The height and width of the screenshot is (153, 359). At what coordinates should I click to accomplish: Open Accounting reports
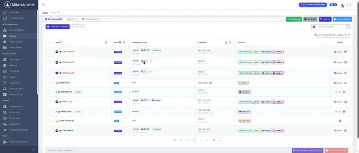14,112
